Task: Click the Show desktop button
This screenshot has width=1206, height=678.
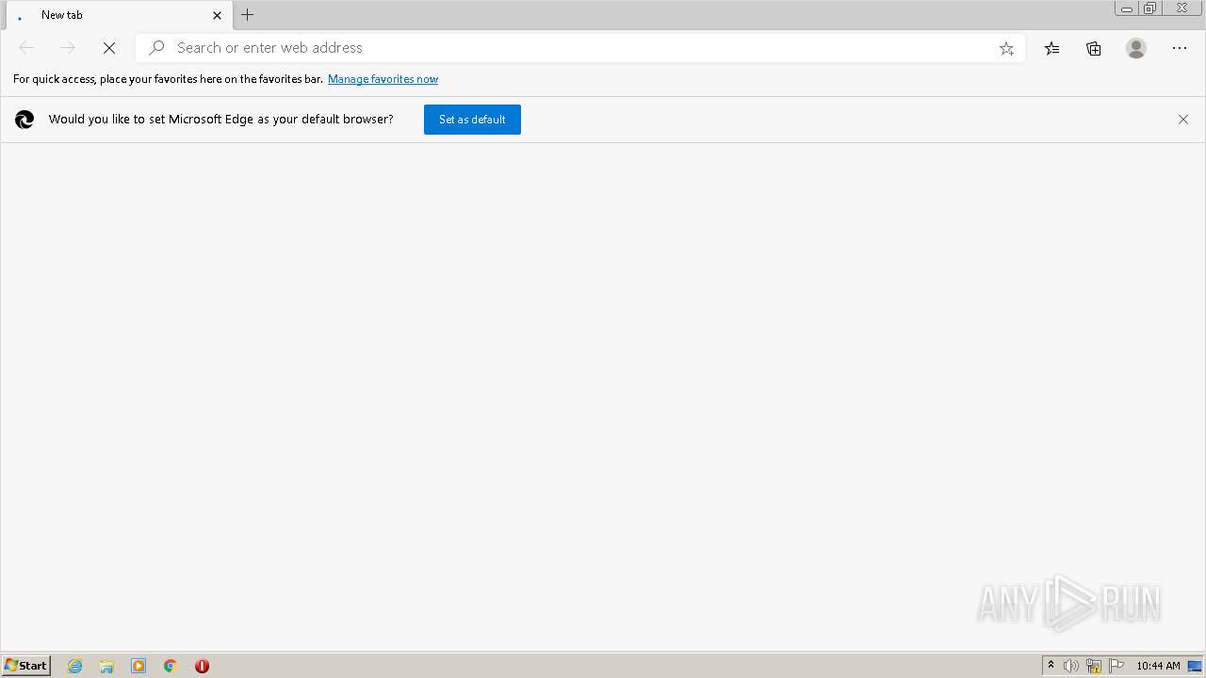Action: [x=1195, y=666]
